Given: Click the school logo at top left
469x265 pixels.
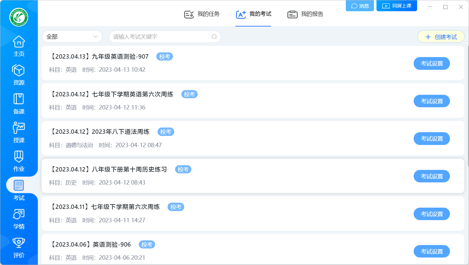Looking at the screenshot, I should click(x=19, y=17).
